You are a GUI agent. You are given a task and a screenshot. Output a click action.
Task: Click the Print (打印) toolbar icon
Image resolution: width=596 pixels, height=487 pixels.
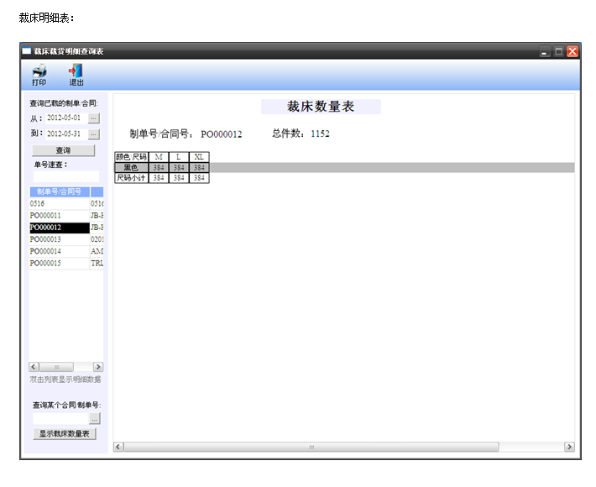39,75
